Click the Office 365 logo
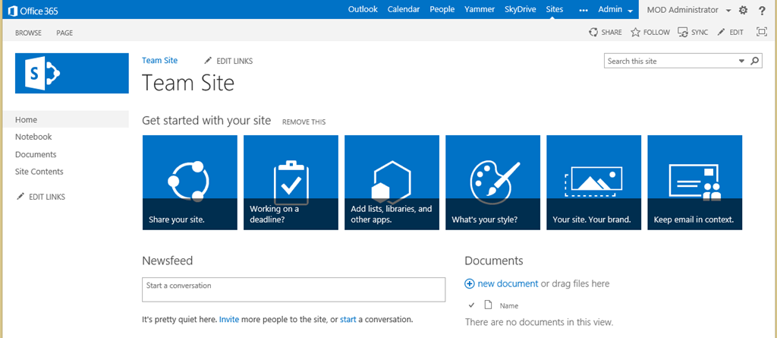This screenshot has width=777, height=338. click(x=33, y=10)
